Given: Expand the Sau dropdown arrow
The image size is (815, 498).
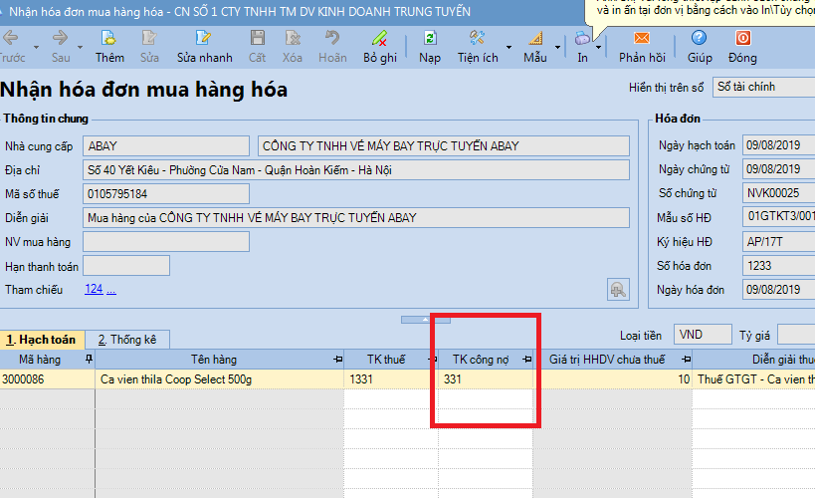Looking at the screenshot, I should [x=80, y=48].
